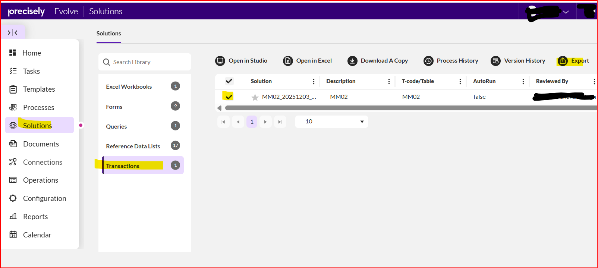The height and width of the screenshot is (268, 598).
Task: Uncheck the MM02_20251203 row checkbox
Action: [229, 97]
